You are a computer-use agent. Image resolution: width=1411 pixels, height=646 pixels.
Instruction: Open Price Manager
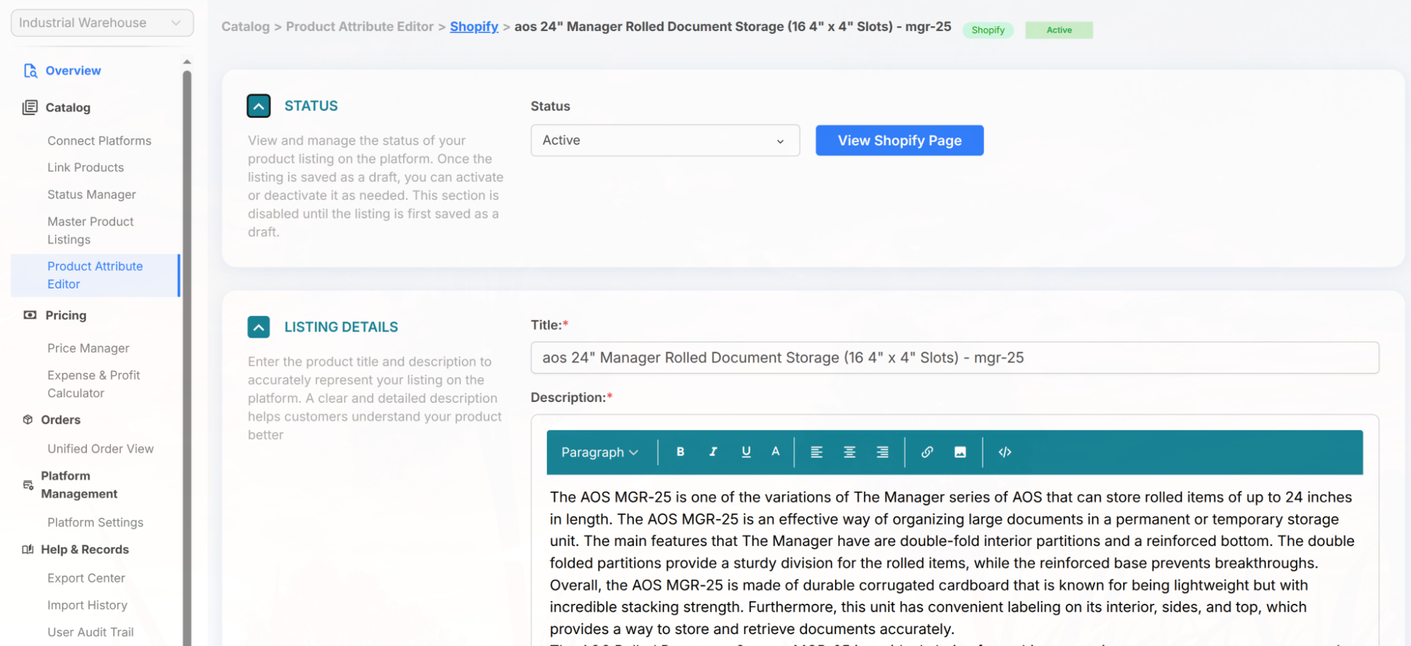click(88, 348)
